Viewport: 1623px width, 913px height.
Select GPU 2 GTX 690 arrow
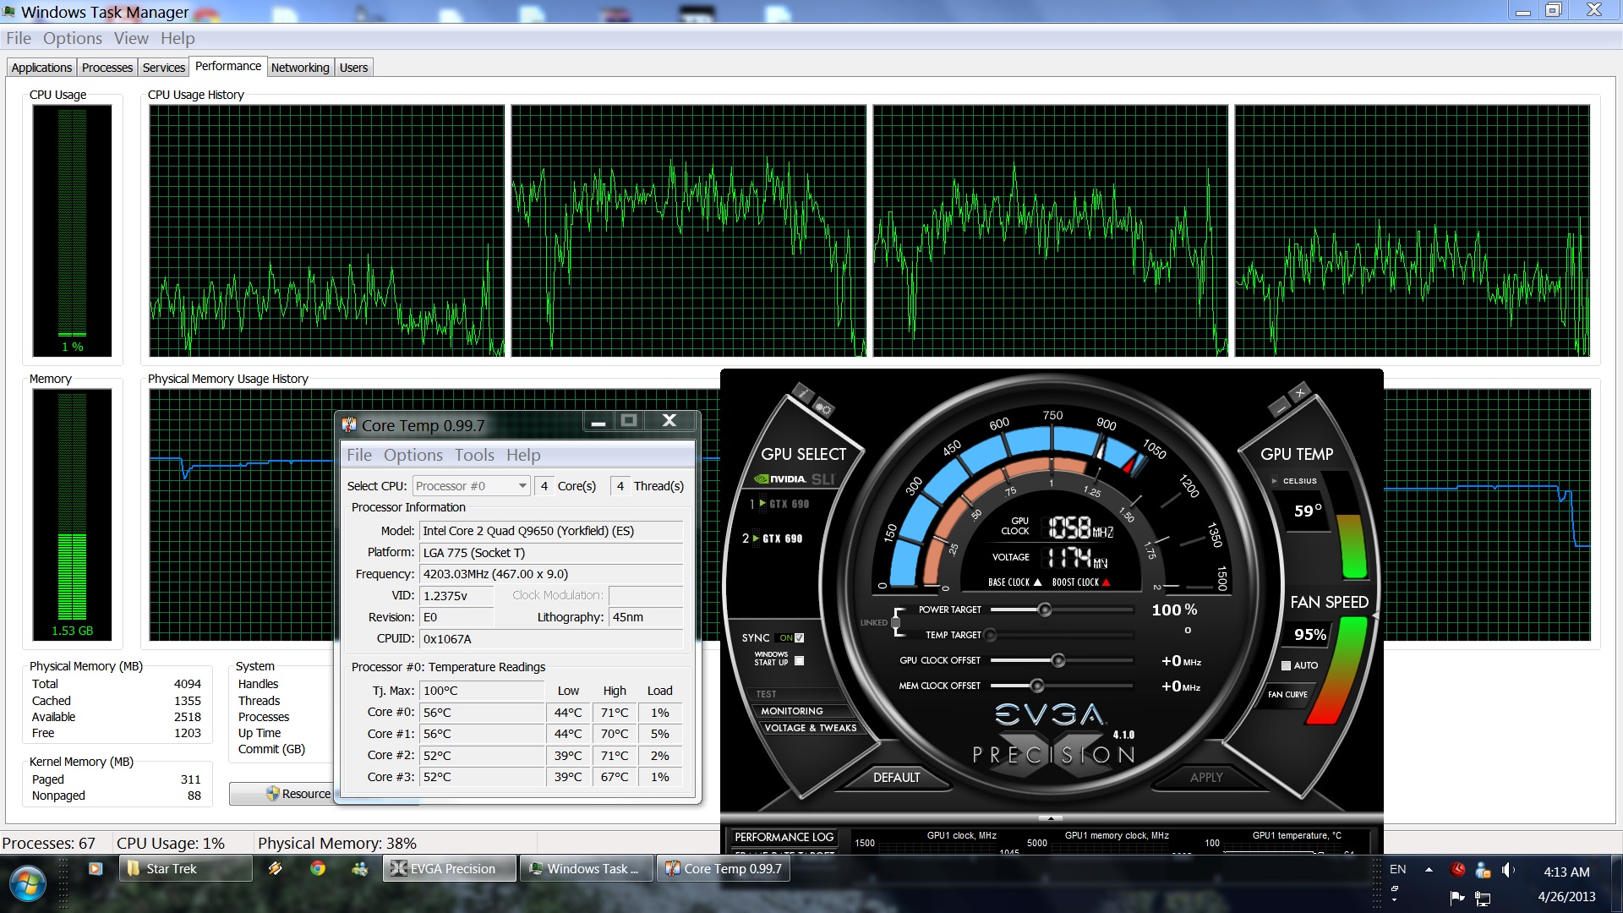tap(756, 539)
